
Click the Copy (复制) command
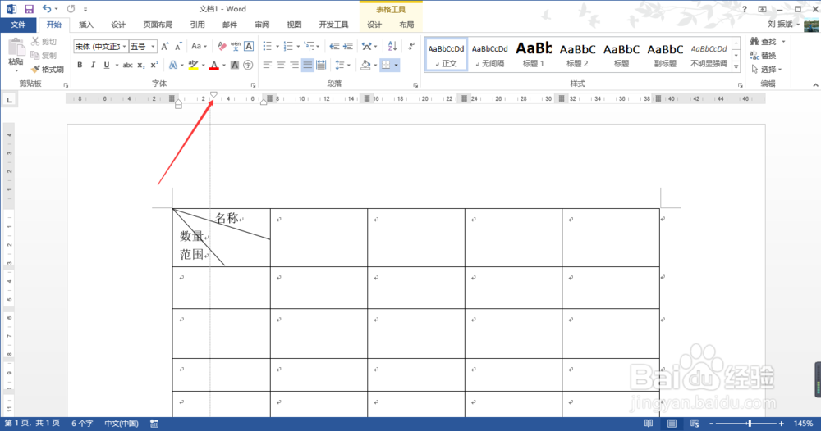[44, 56]
